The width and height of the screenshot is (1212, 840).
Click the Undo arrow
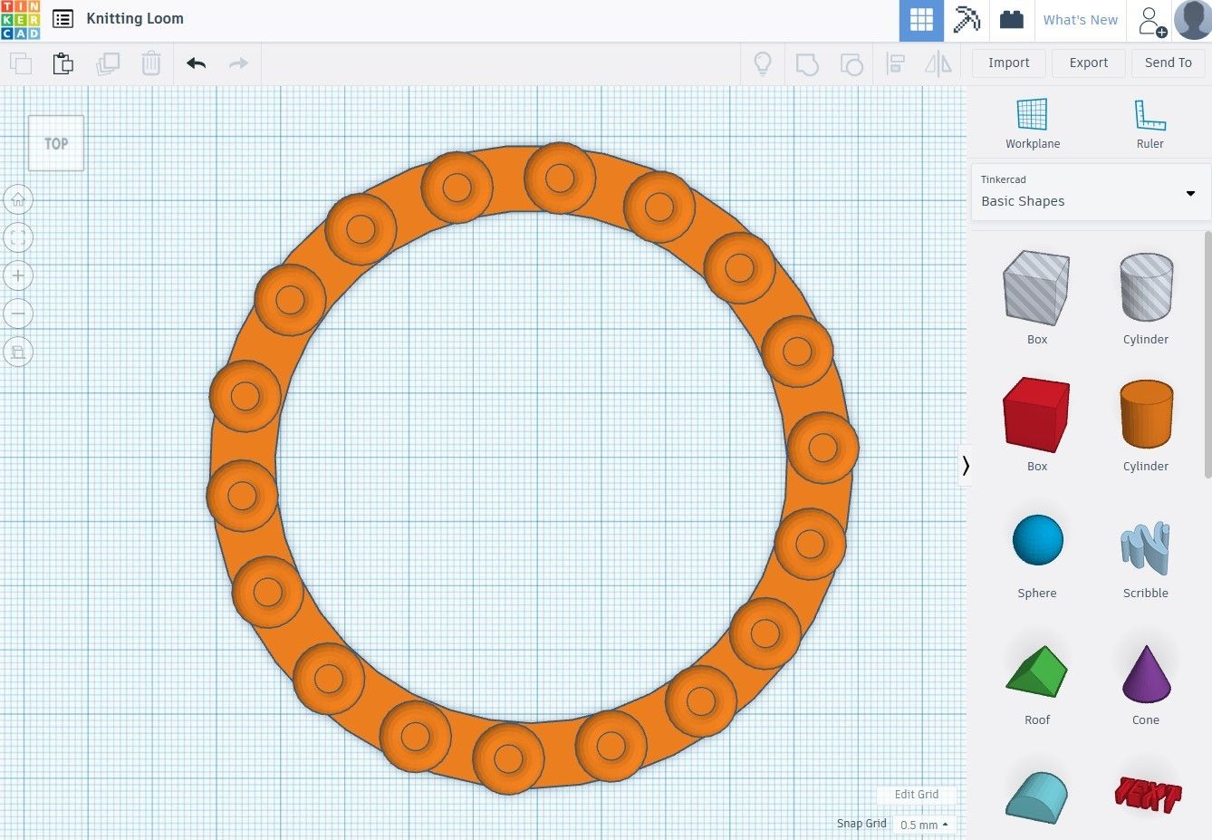(196, 63)
